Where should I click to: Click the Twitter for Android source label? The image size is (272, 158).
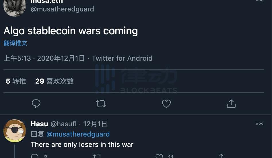tap(122, 58)
